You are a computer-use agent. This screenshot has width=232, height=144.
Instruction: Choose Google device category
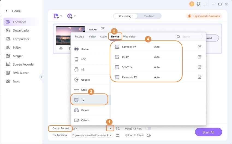90,80
